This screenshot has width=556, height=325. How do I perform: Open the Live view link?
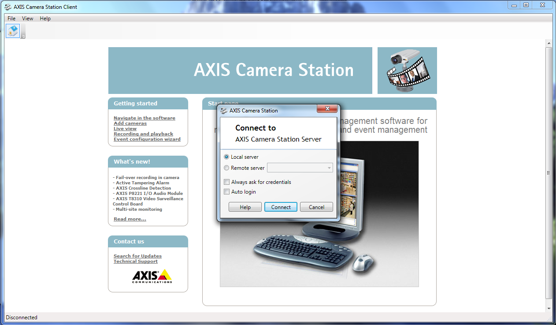point(125,129)
